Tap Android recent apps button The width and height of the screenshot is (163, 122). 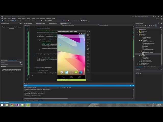(79, 77)
